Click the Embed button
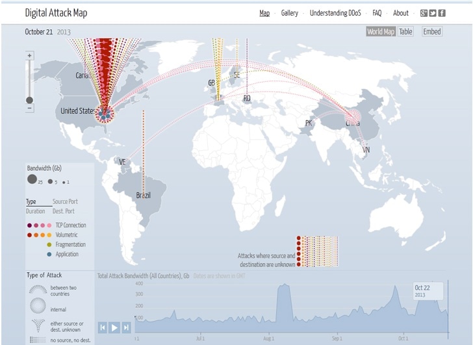 [x=431, y=32]
